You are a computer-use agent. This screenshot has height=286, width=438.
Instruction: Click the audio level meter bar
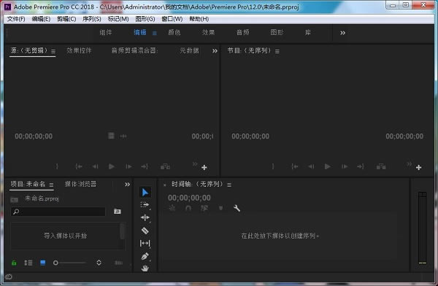pos(423,228)
